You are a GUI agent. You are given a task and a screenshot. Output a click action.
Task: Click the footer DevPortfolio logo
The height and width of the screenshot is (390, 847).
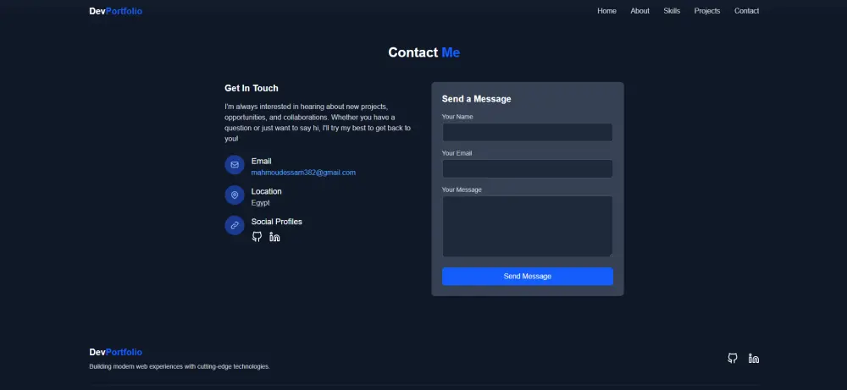pos(115,352)
